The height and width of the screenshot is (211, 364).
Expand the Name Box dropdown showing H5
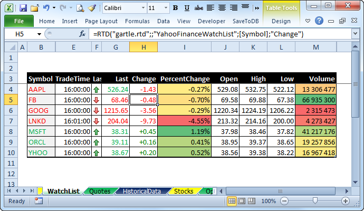39,34
